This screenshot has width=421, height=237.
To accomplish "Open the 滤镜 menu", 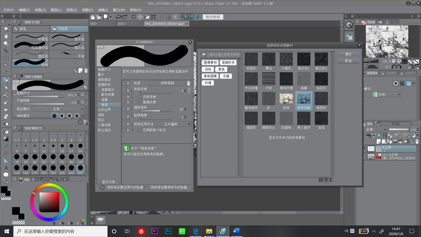I will click(103, 10).
